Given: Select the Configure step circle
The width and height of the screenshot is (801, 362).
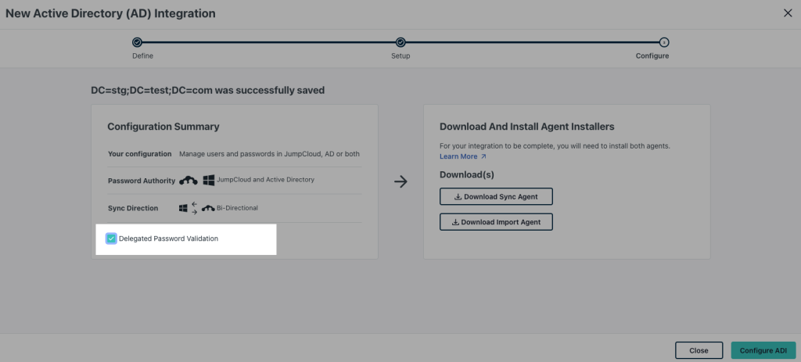Looking at the screenshot, I should click(664, 42).
